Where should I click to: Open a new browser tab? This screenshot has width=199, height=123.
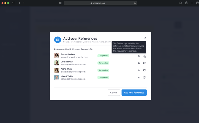192,3
